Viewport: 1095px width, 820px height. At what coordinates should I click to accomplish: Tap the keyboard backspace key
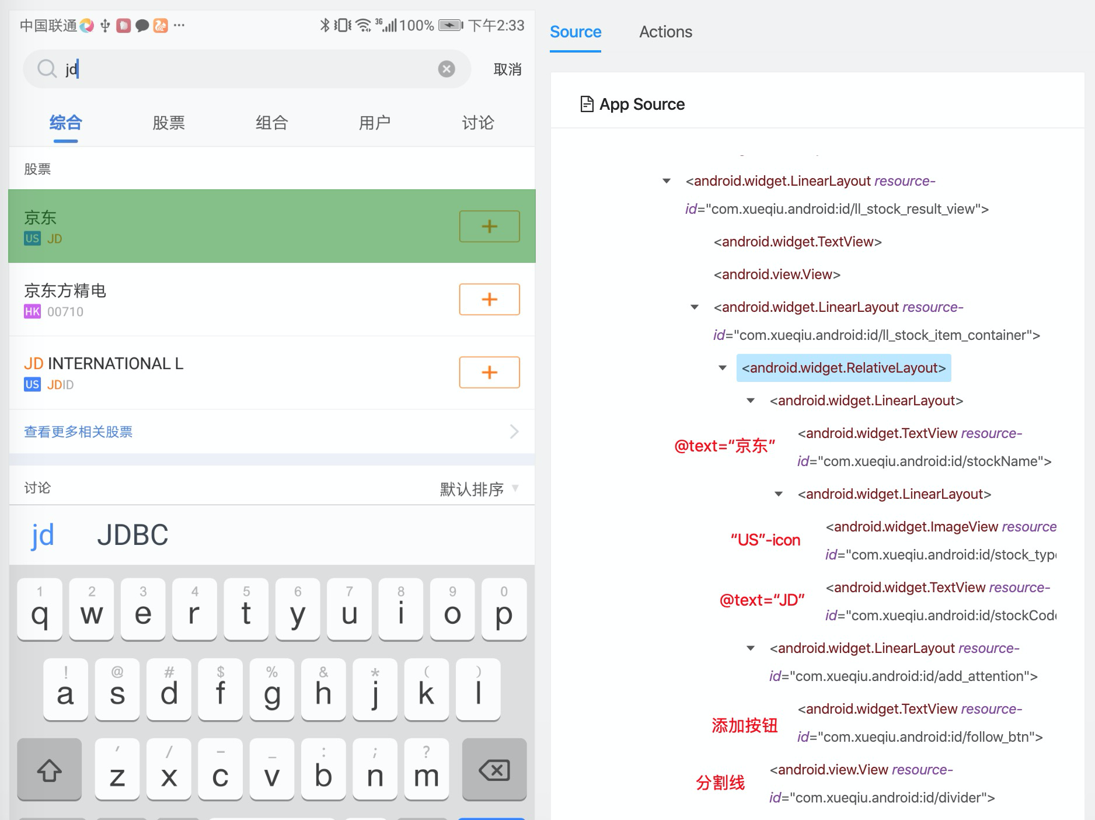pyautogui.click(x=494, y=770)
